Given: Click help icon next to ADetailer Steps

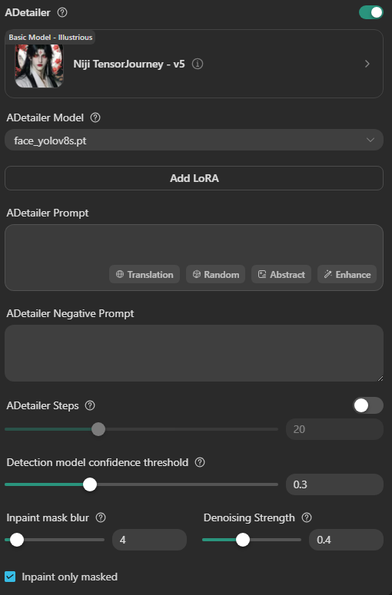Looking at the screenshot, I should pos(90,405).
